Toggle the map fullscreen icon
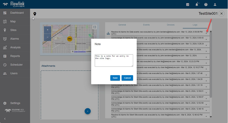 (x=95, y=27)
